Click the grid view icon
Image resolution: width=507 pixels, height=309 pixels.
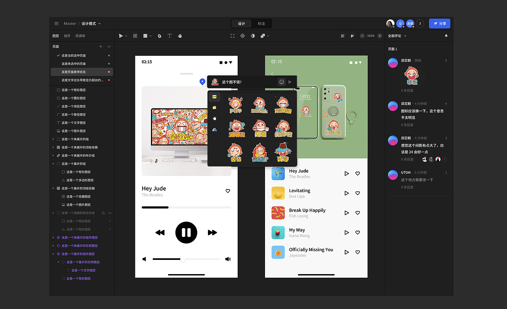pyautogui.click(x=343, y=36)
